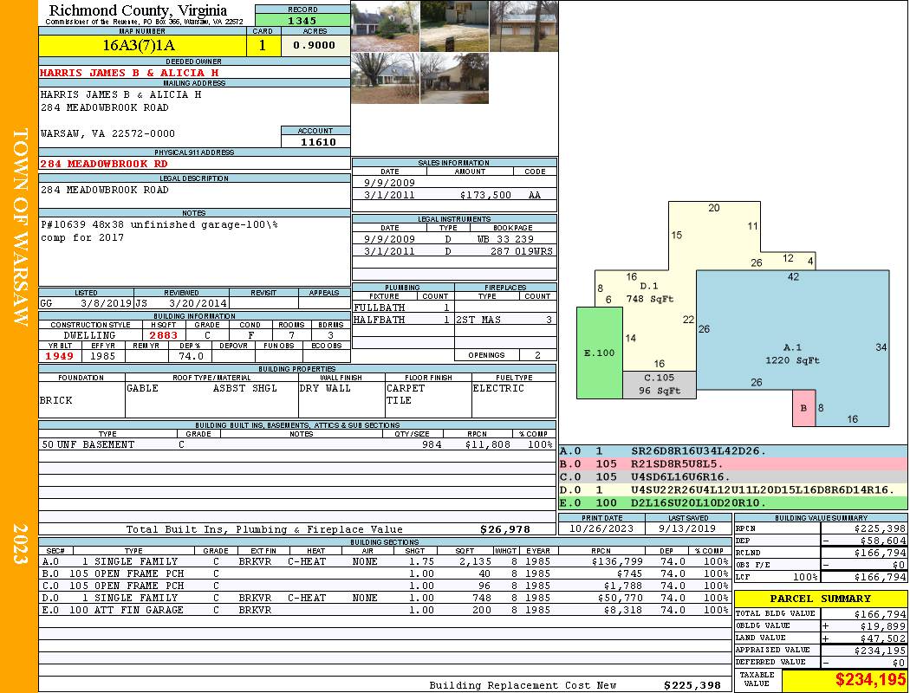Select the record number 1345 field
The width and height of the screenshot is (910, 693).
(302, 20)
